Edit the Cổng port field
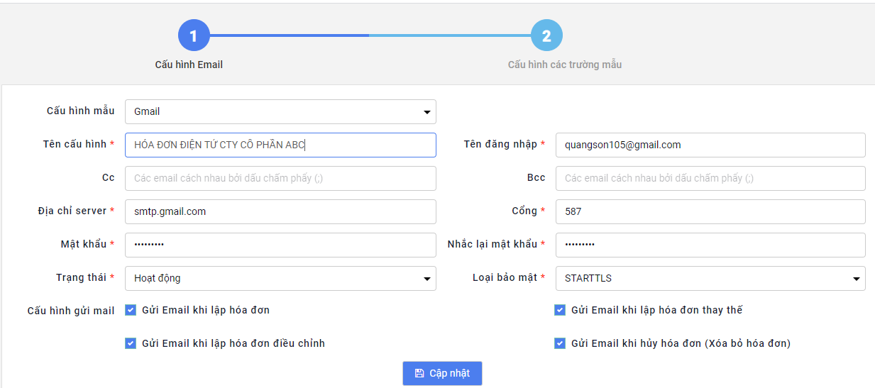This screenshot has height=388, width=875. coord(710,211)
